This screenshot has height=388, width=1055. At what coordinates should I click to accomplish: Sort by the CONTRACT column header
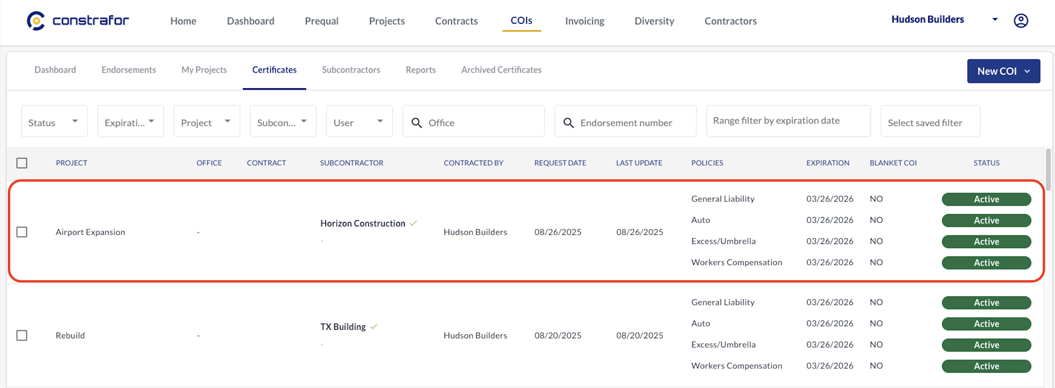266,163
